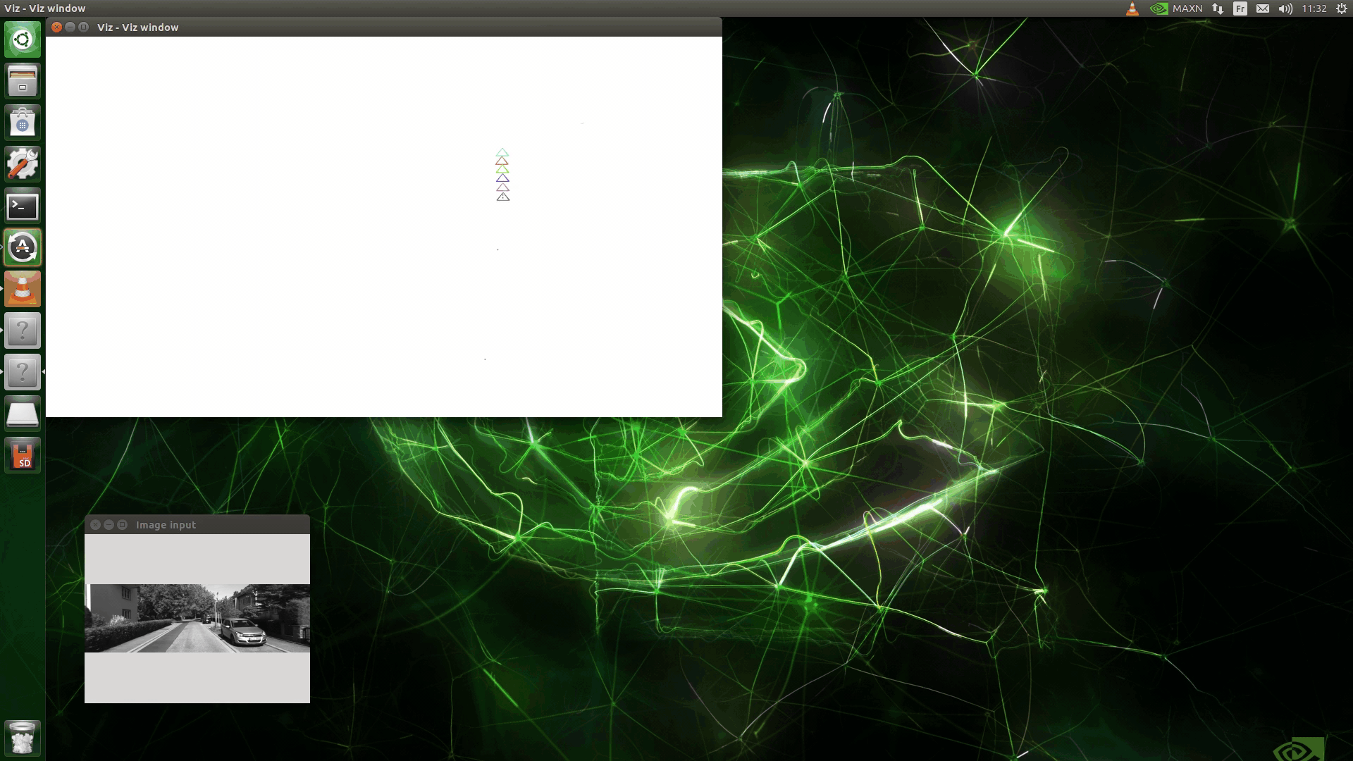
Task: Click the storage/drive icon in dock
Action: (x=23, y=414)
